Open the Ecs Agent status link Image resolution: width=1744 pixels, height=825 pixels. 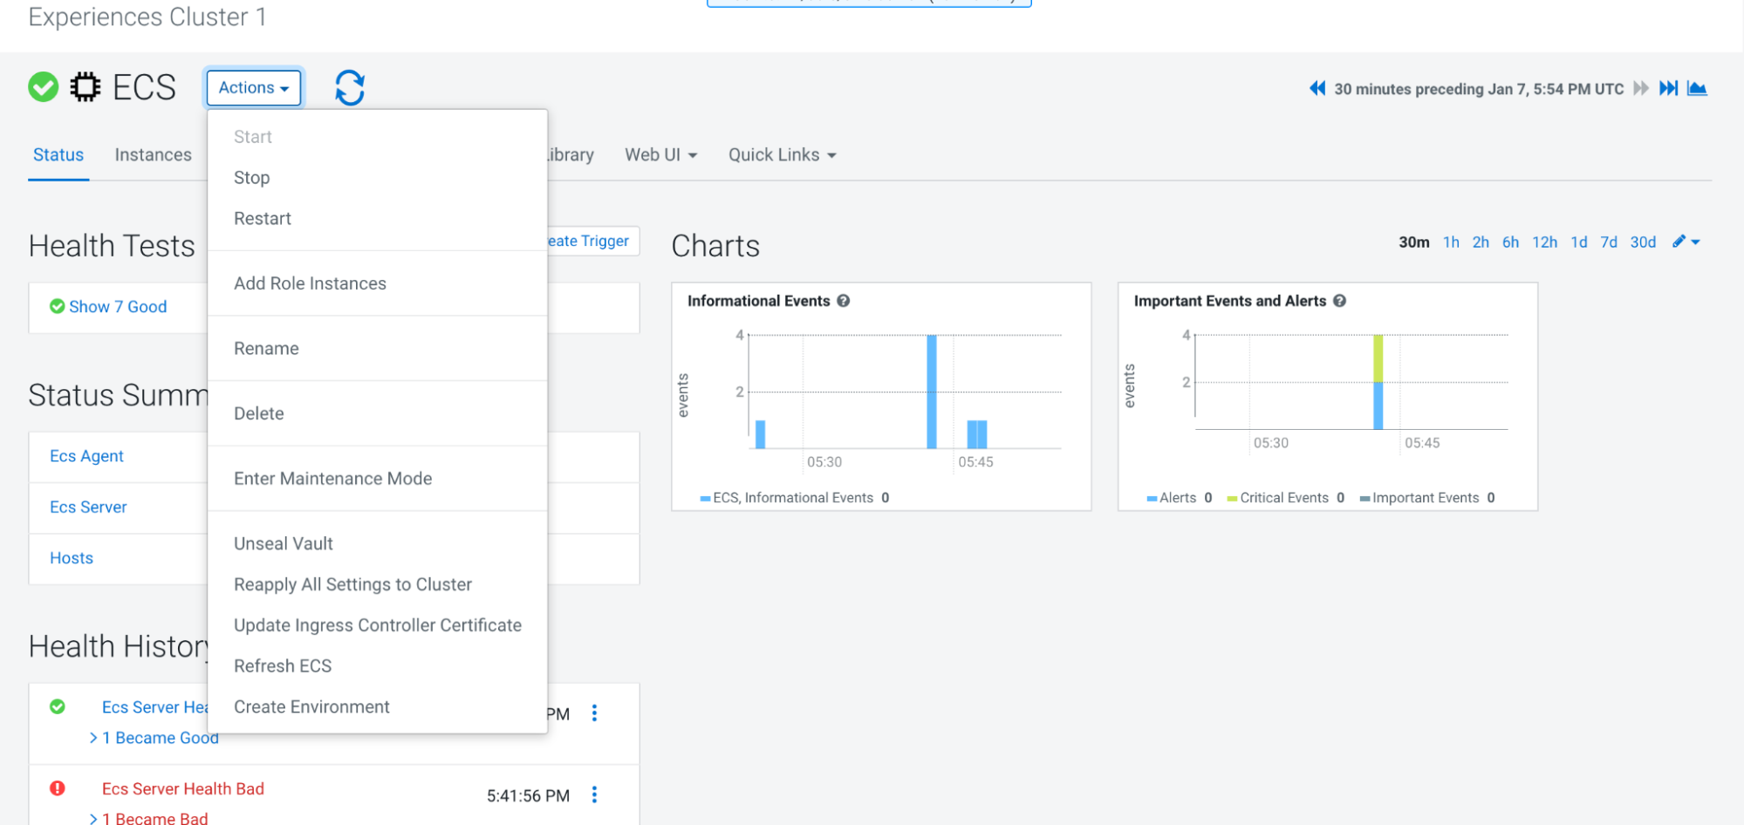pos(86,456)
